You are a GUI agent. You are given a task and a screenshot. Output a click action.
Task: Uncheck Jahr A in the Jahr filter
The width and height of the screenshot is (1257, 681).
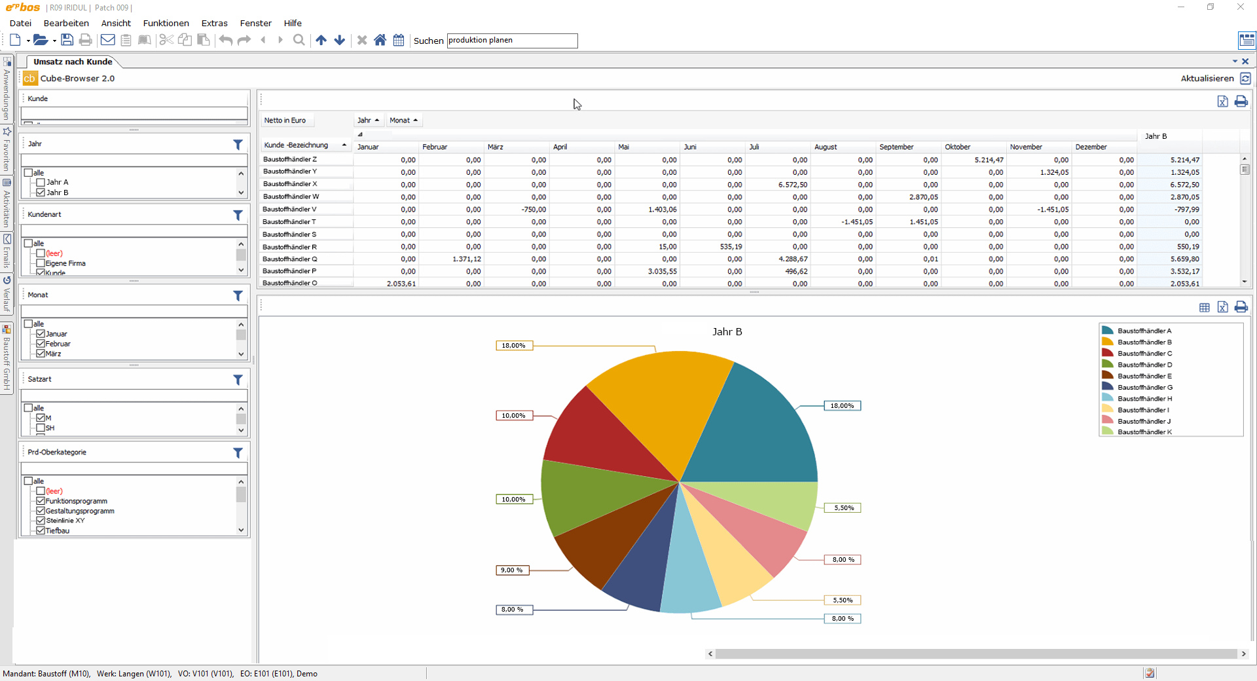41,182
